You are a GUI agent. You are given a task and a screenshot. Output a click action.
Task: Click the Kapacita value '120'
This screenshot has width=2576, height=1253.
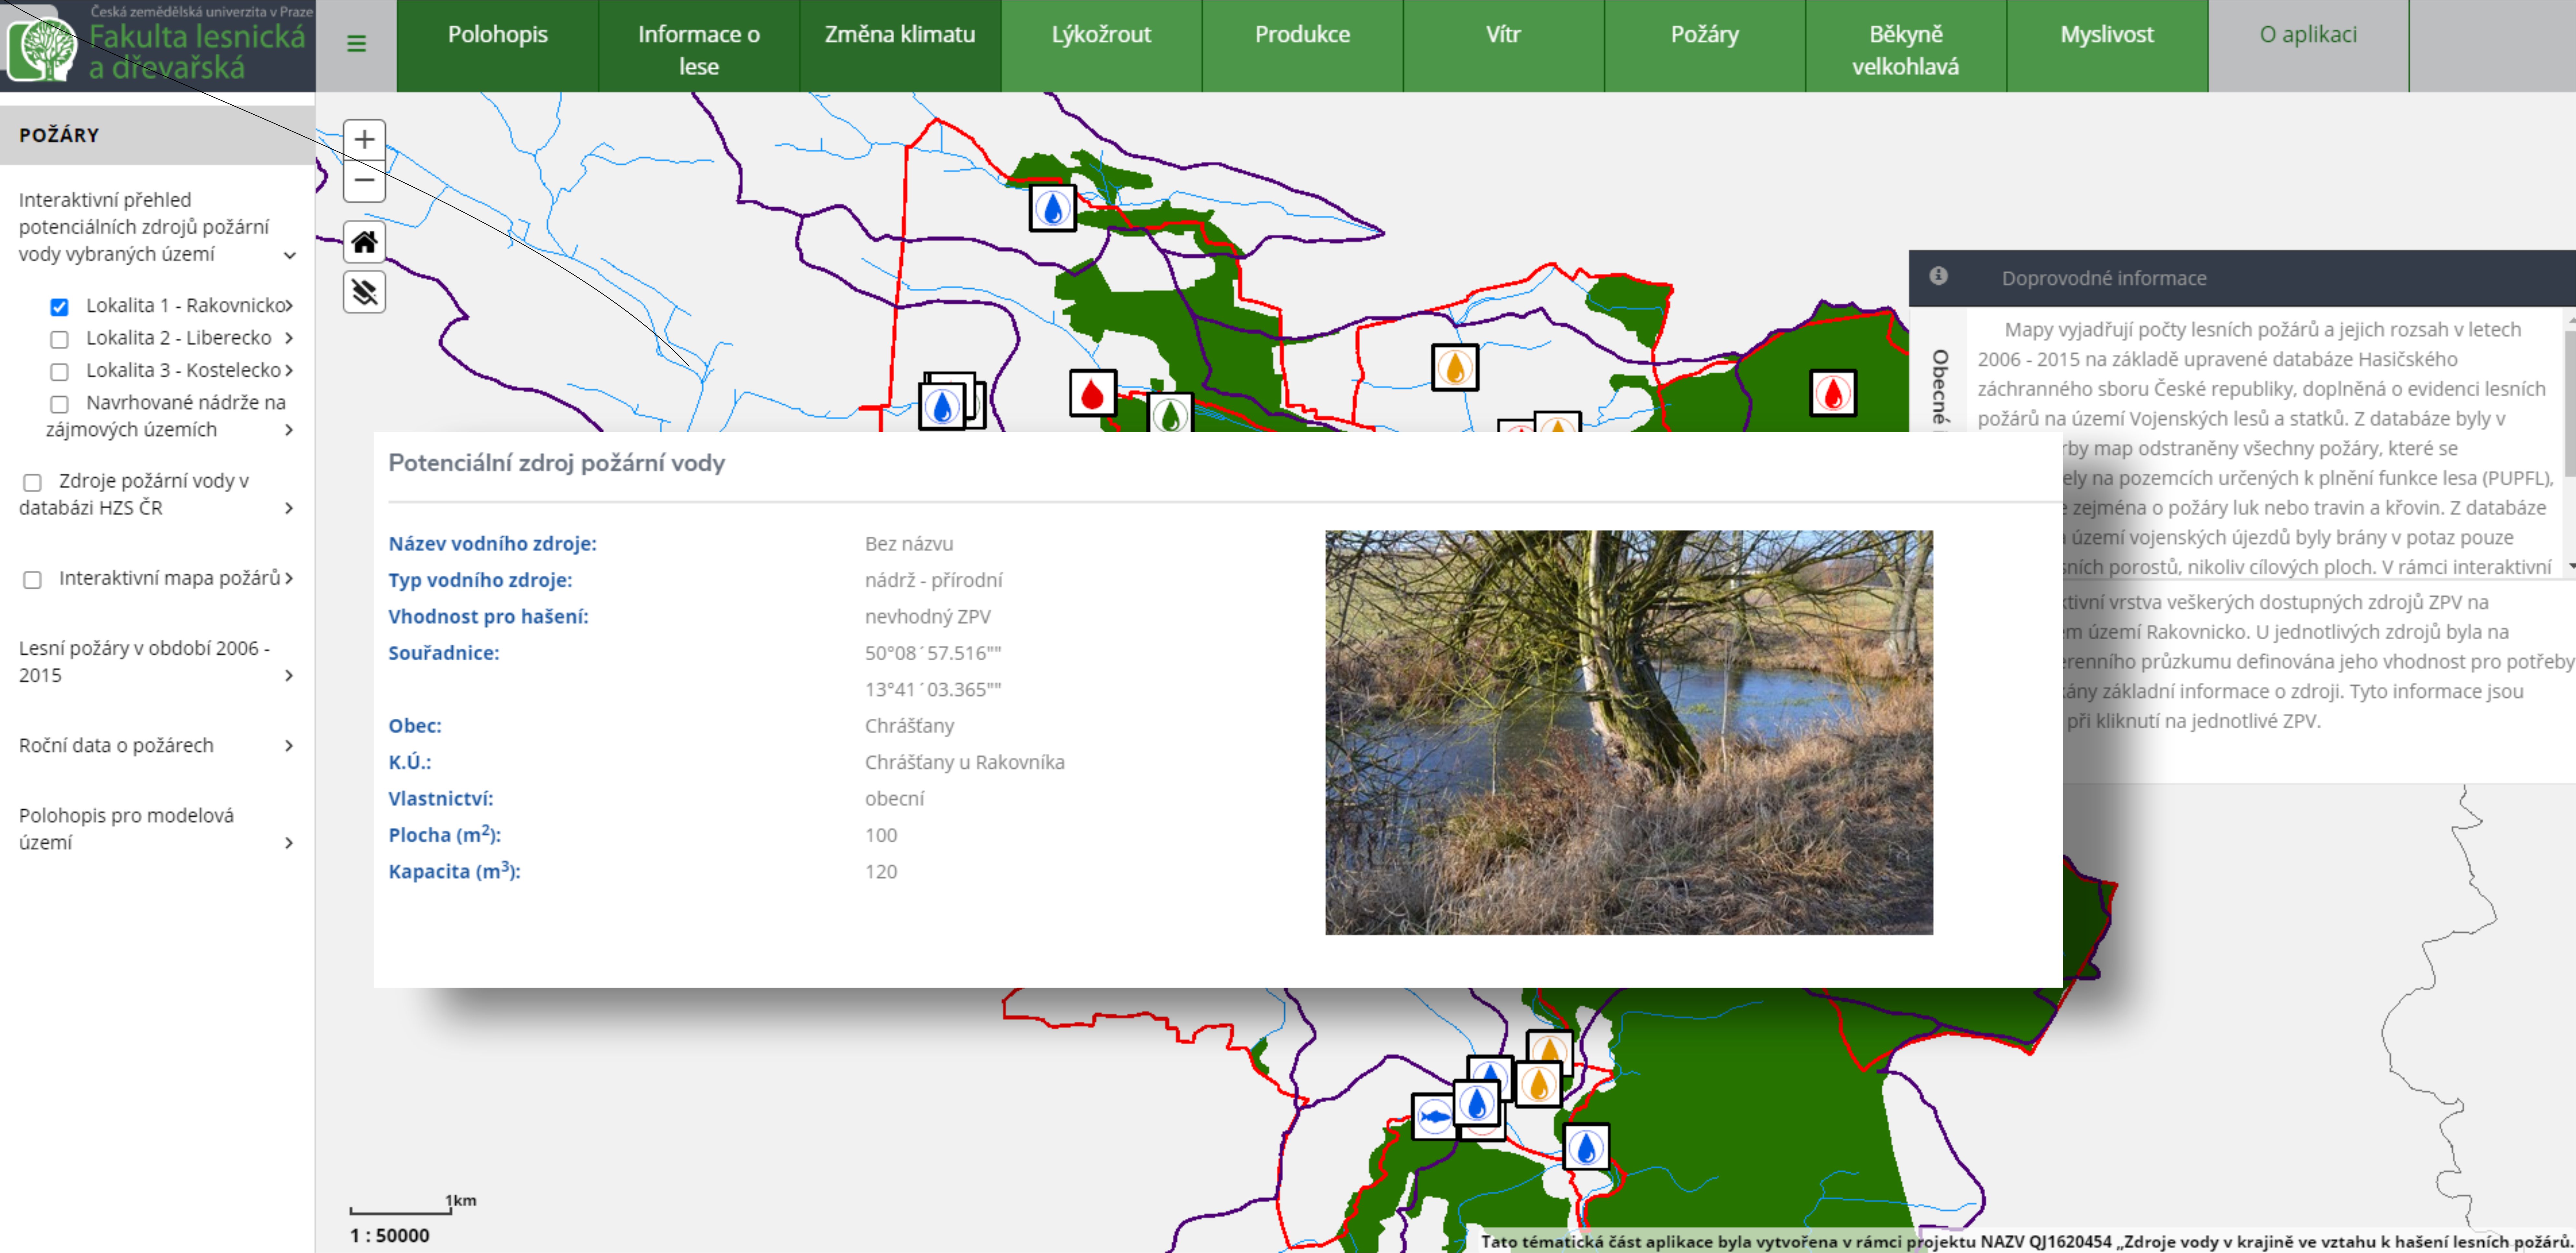tap(881, 872)
